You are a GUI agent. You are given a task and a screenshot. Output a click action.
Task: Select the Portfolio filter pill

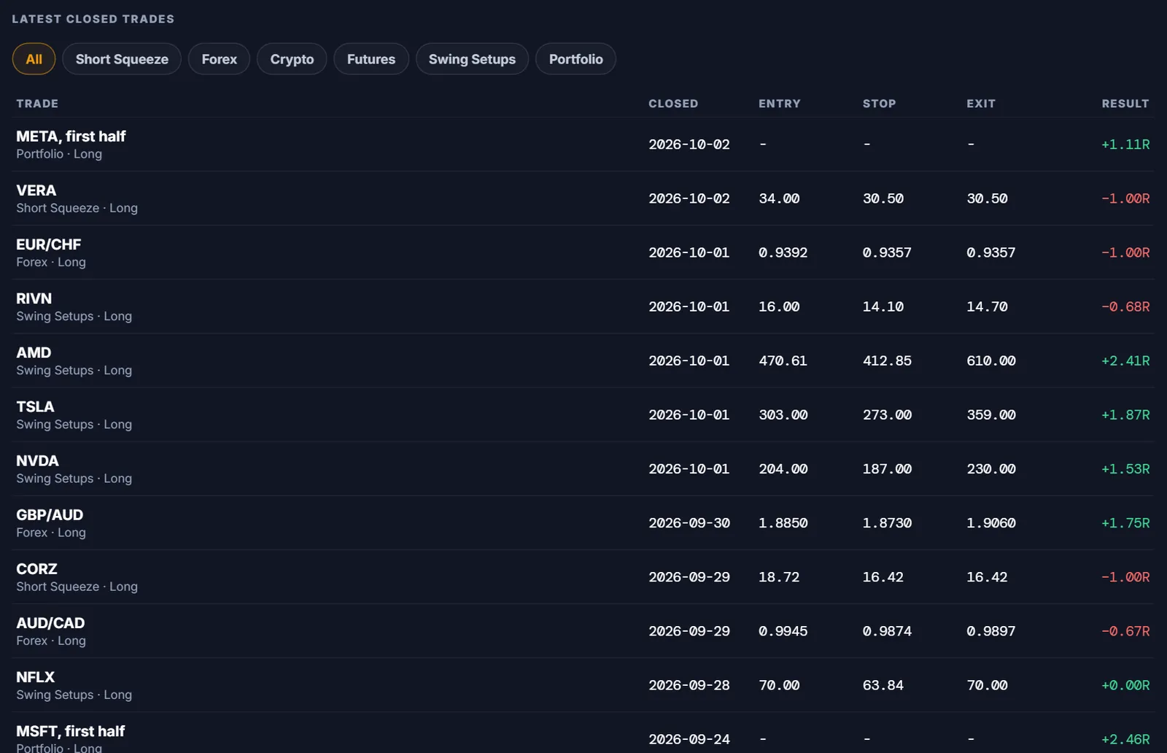[575, 59]
